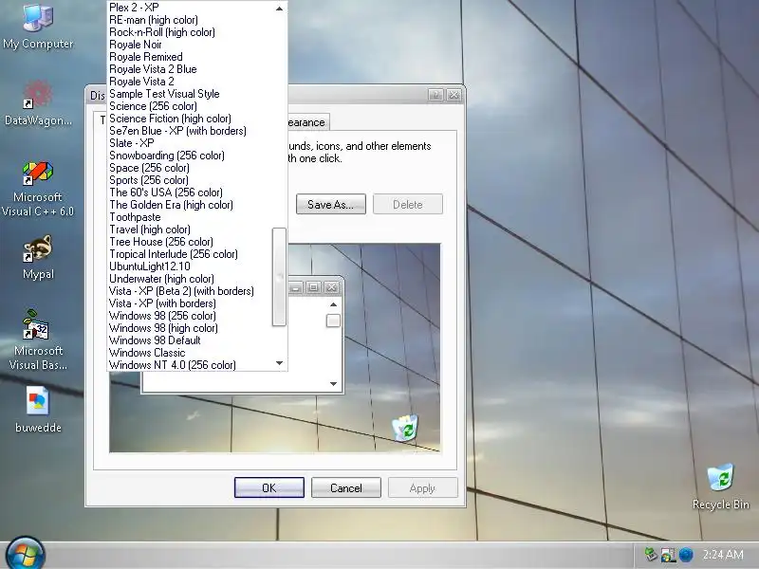
Task: Open the My Computer desktop icon
Action: 38,26
